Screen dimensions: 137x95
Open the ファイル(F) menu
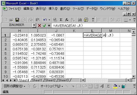pyautogui.click(x=14, y=9)
